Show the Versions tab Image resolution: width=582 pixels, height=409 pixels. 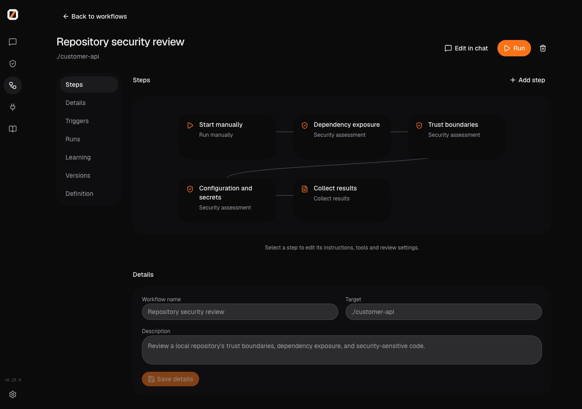89,175
